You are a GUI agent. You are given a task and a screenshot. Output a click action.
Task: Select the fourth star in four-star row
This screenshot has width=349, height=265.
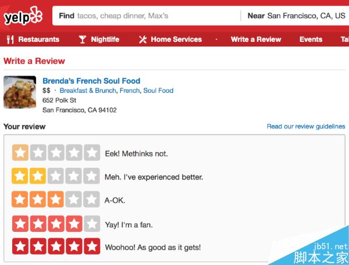coord(74,224)
